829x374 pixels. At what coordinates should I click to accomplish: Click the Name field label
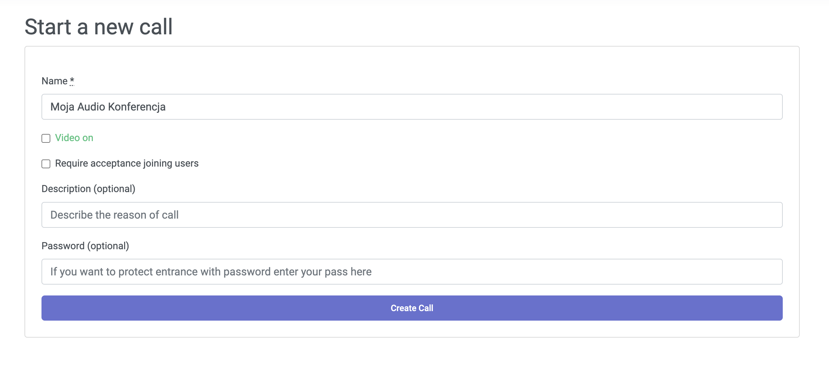click(54, 81)
